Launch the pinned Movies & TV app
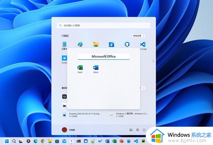 pyautogui.click(x=111, y=45)
